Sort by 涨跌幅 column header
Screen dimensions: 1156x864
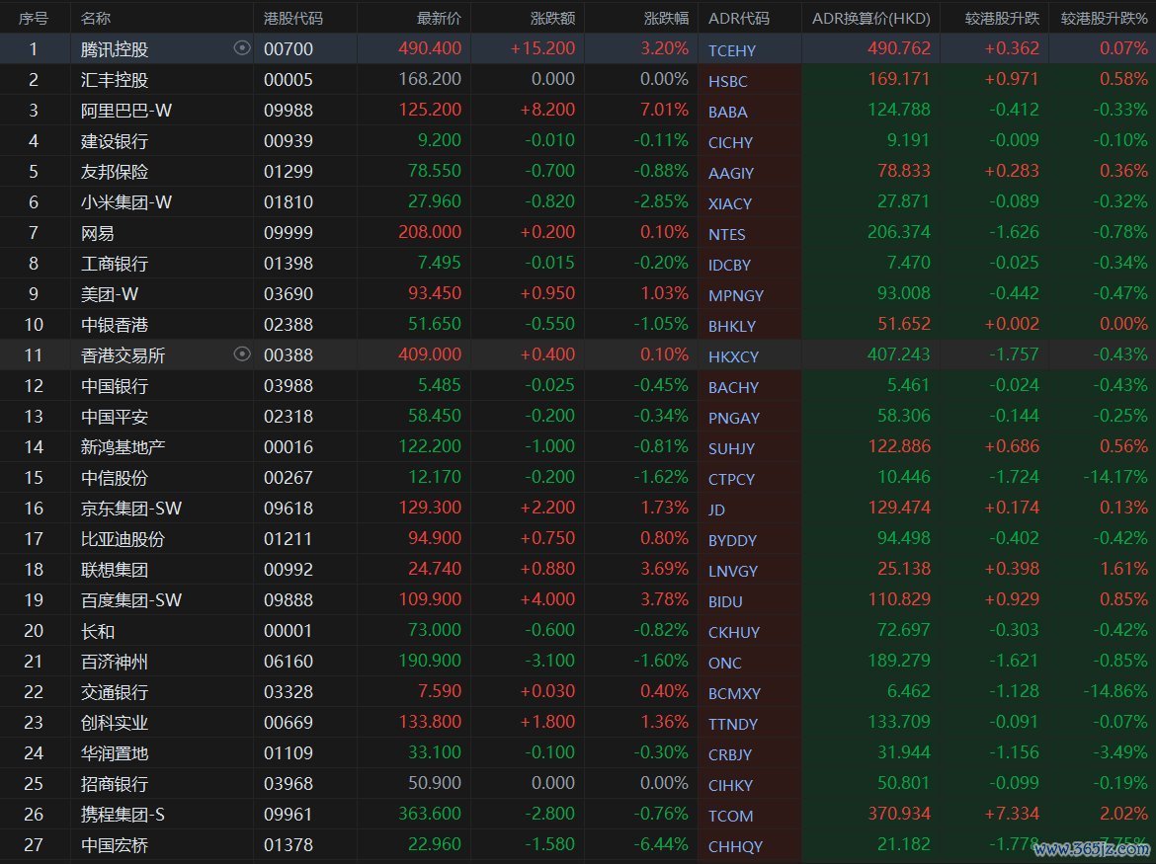[x=667, y=19]
